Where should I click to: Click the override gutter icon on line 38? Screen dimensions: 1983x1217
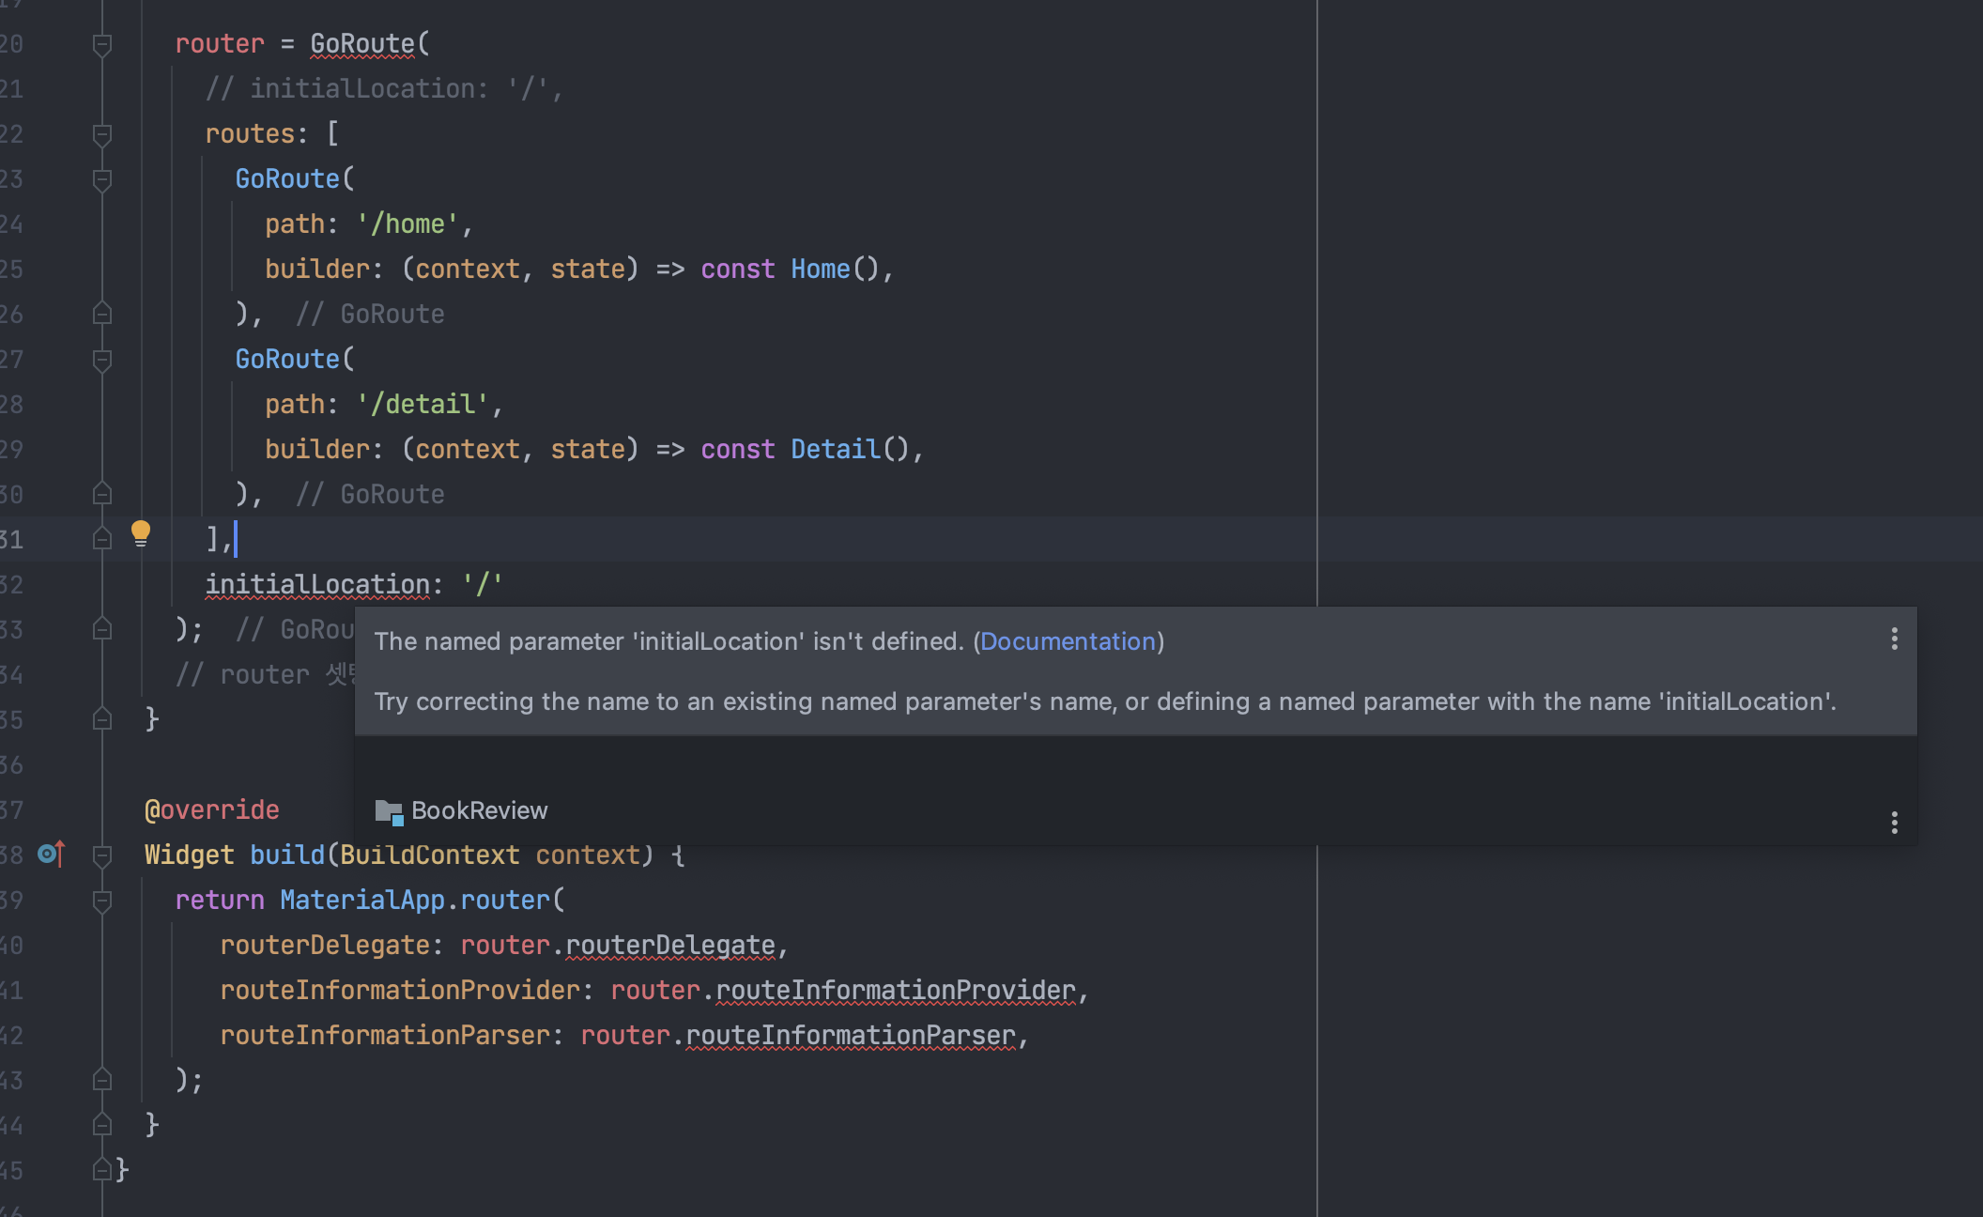51,854
